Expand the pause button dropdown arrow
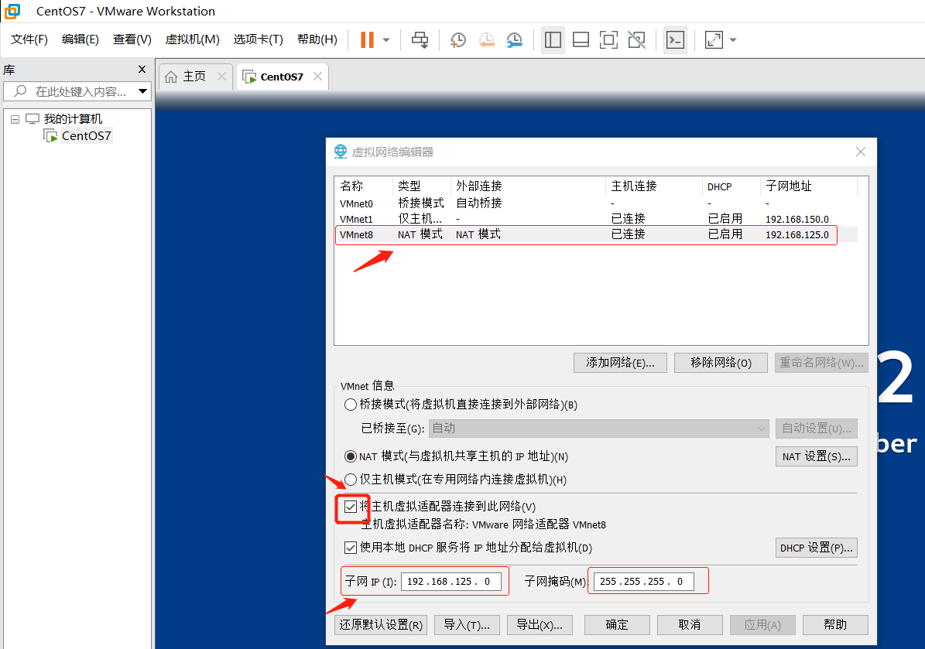925x649 pixels. (386, 39)
